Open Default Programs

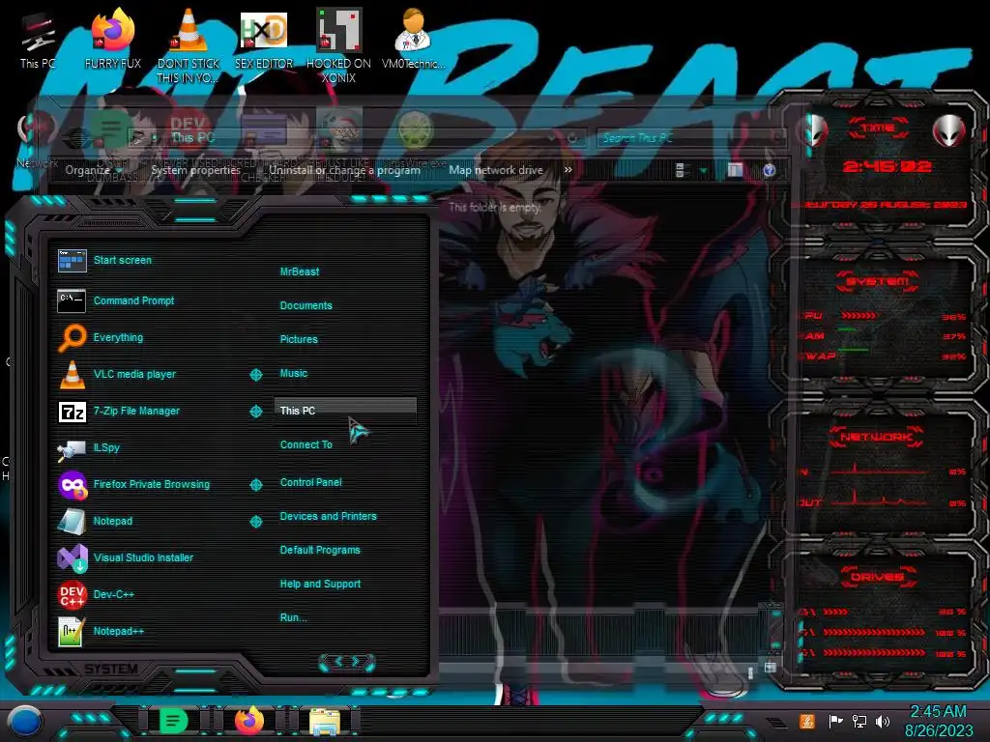(x=320, y=550)
